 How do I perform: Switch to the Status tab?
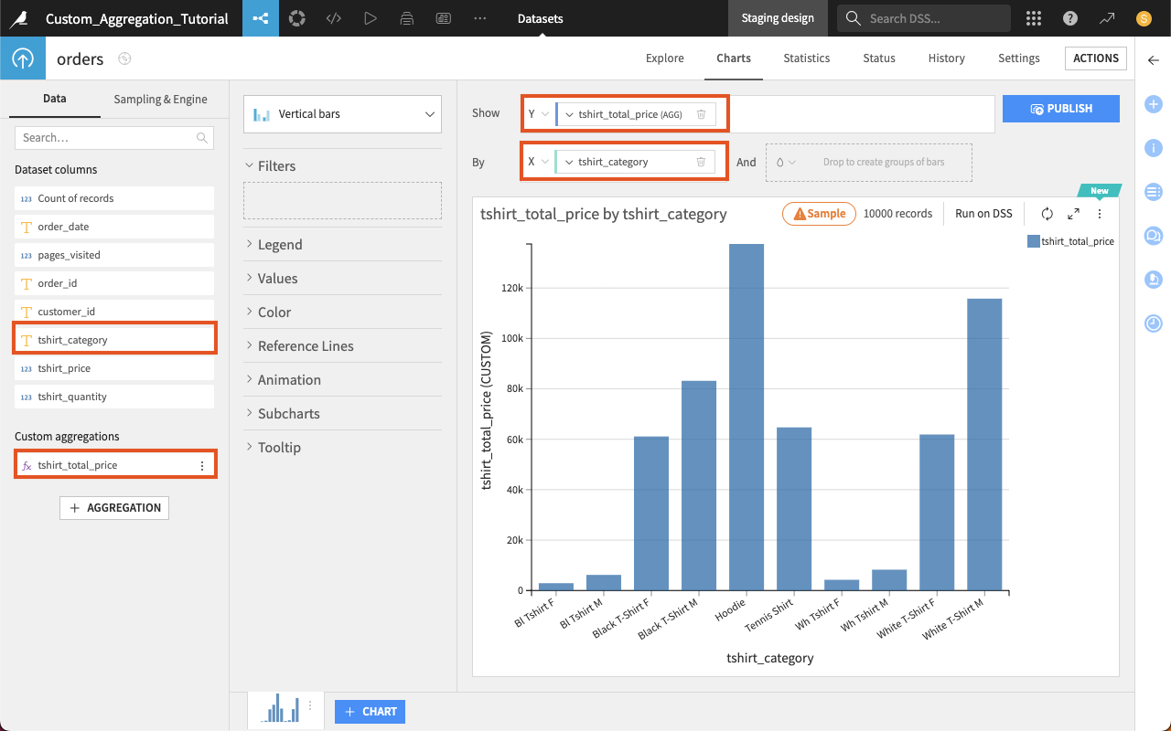(879, 58)
